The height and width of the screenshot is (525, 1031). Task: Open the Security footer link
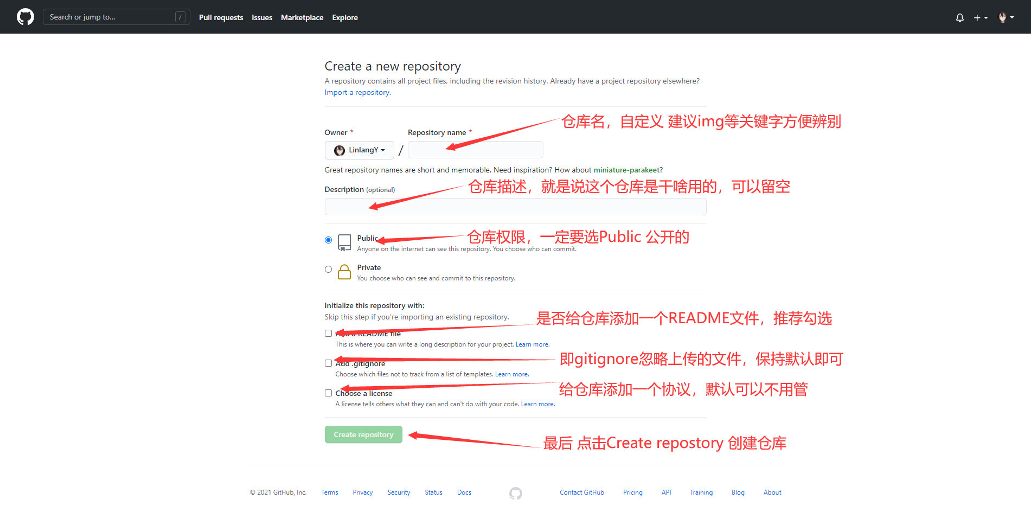pos(399,492)
